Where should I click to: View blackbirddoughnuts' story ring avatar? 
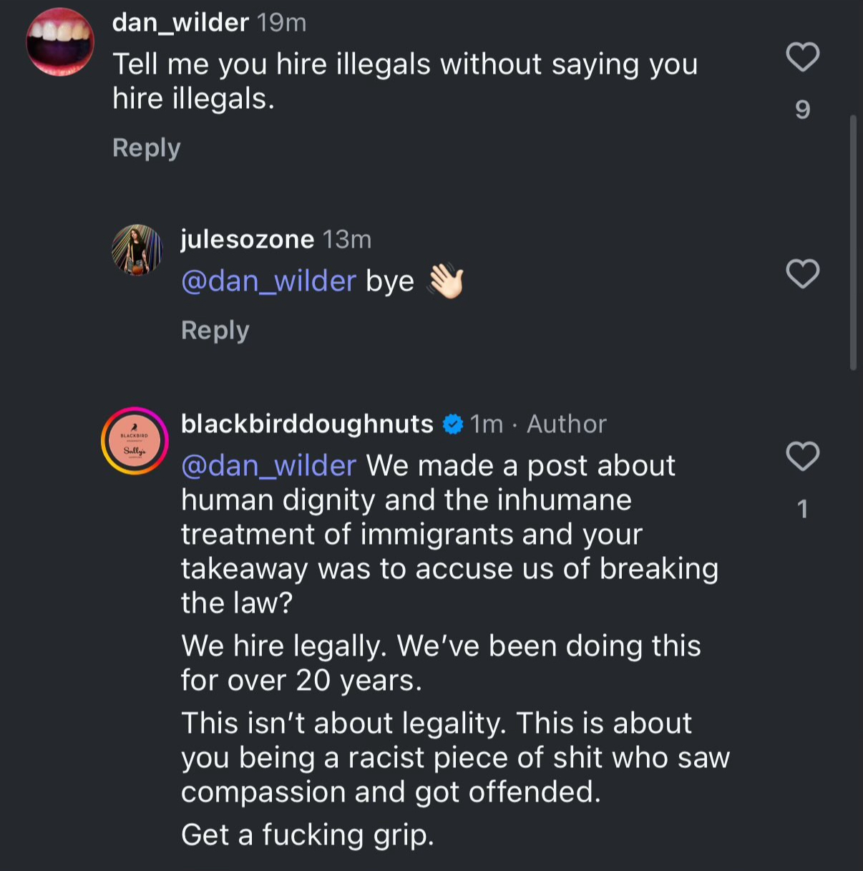point(135,441)
